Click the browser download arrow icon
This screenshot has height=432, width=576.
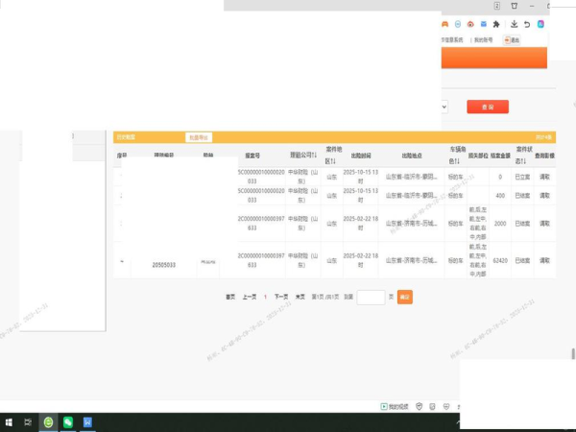(515, 24)
